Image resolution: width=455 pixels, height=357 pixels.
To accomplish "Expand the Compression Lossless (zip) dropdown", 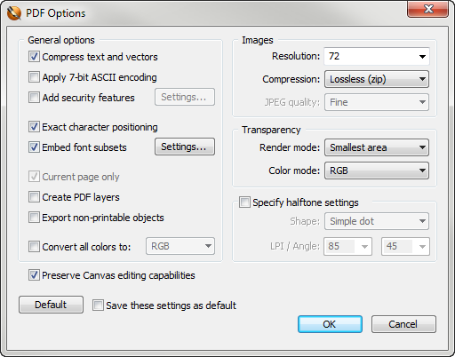I will click(x=377, y=79).
